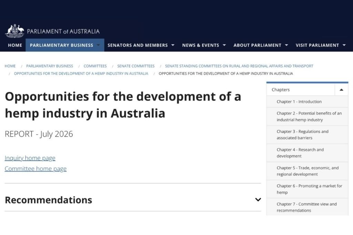Collapse the Chapters panel arrow

pos(341,90)
